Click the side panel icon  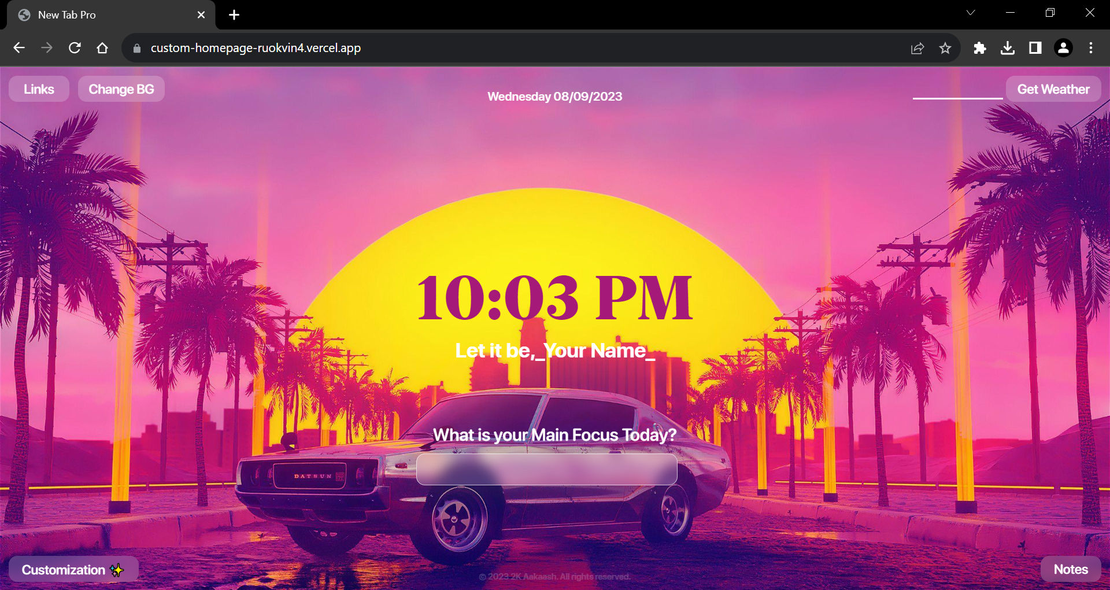[x=1035, y=48]
